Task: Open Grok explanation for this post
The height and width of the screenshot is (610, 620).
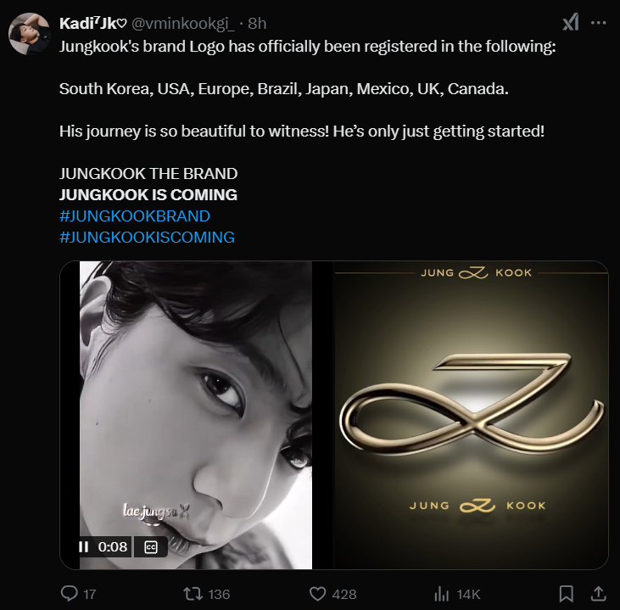Action: [571, 23]
